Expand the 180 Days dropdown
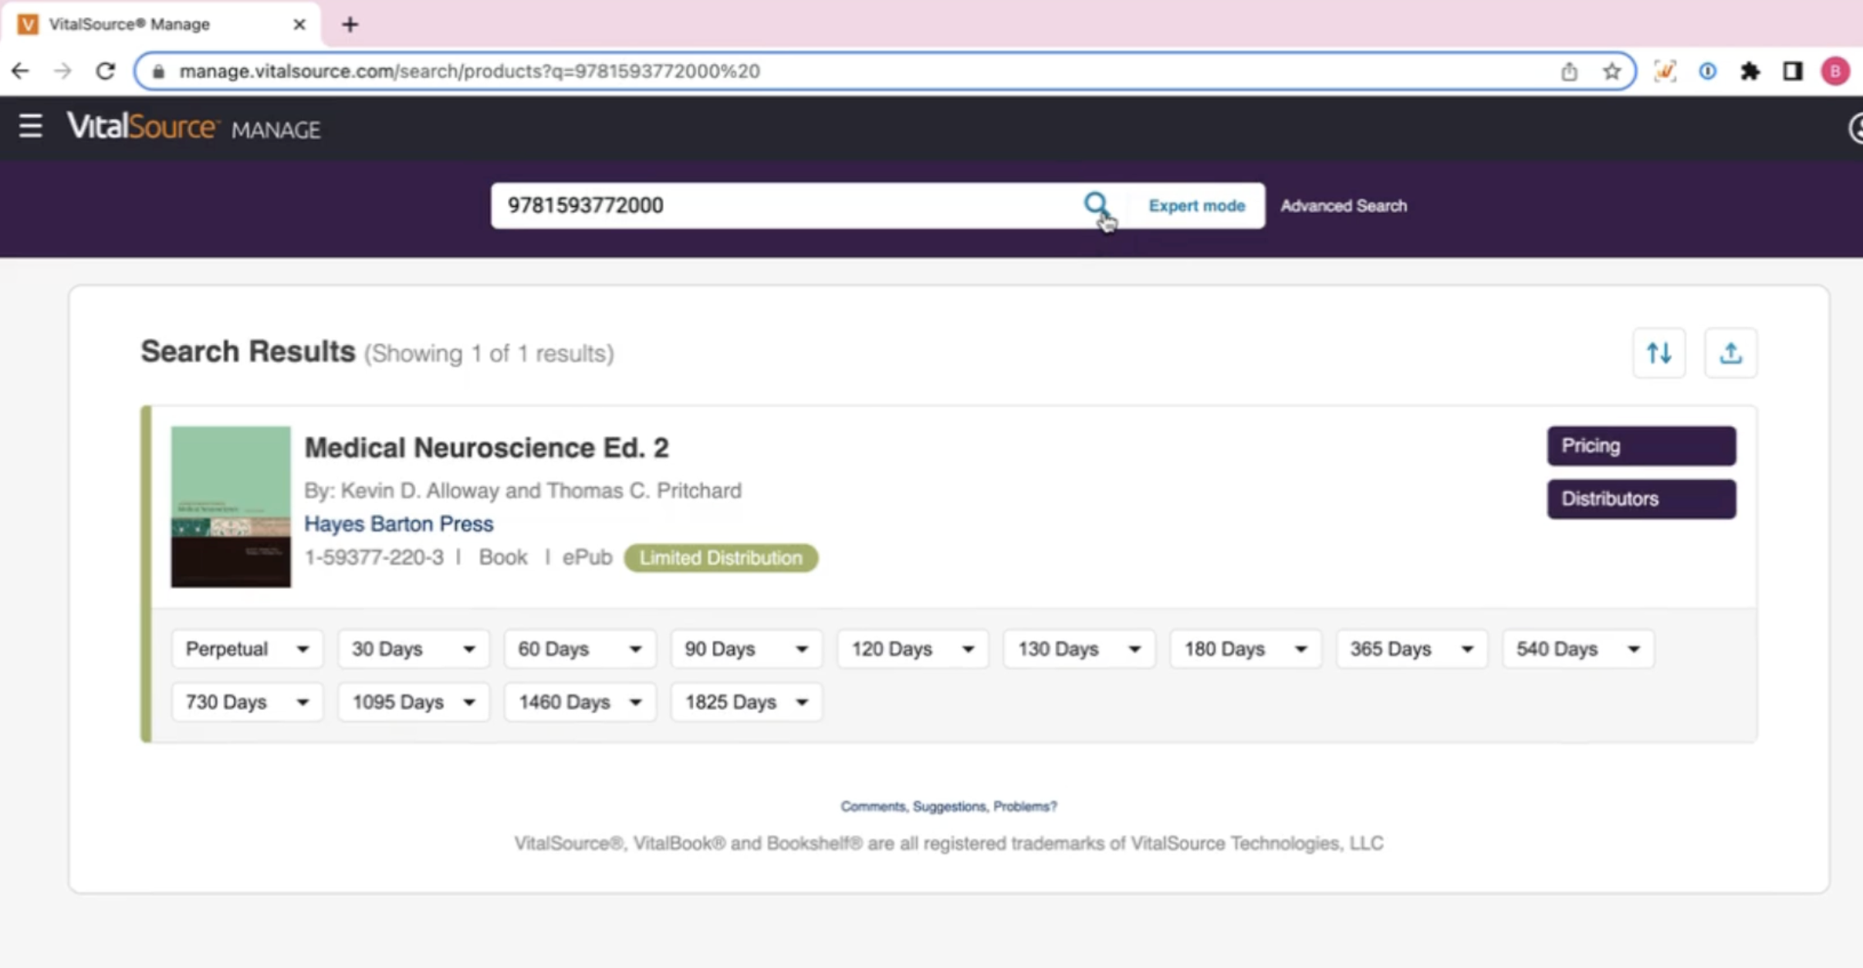Viewport: 1863px width, 968px height. tap(1246, 649)
